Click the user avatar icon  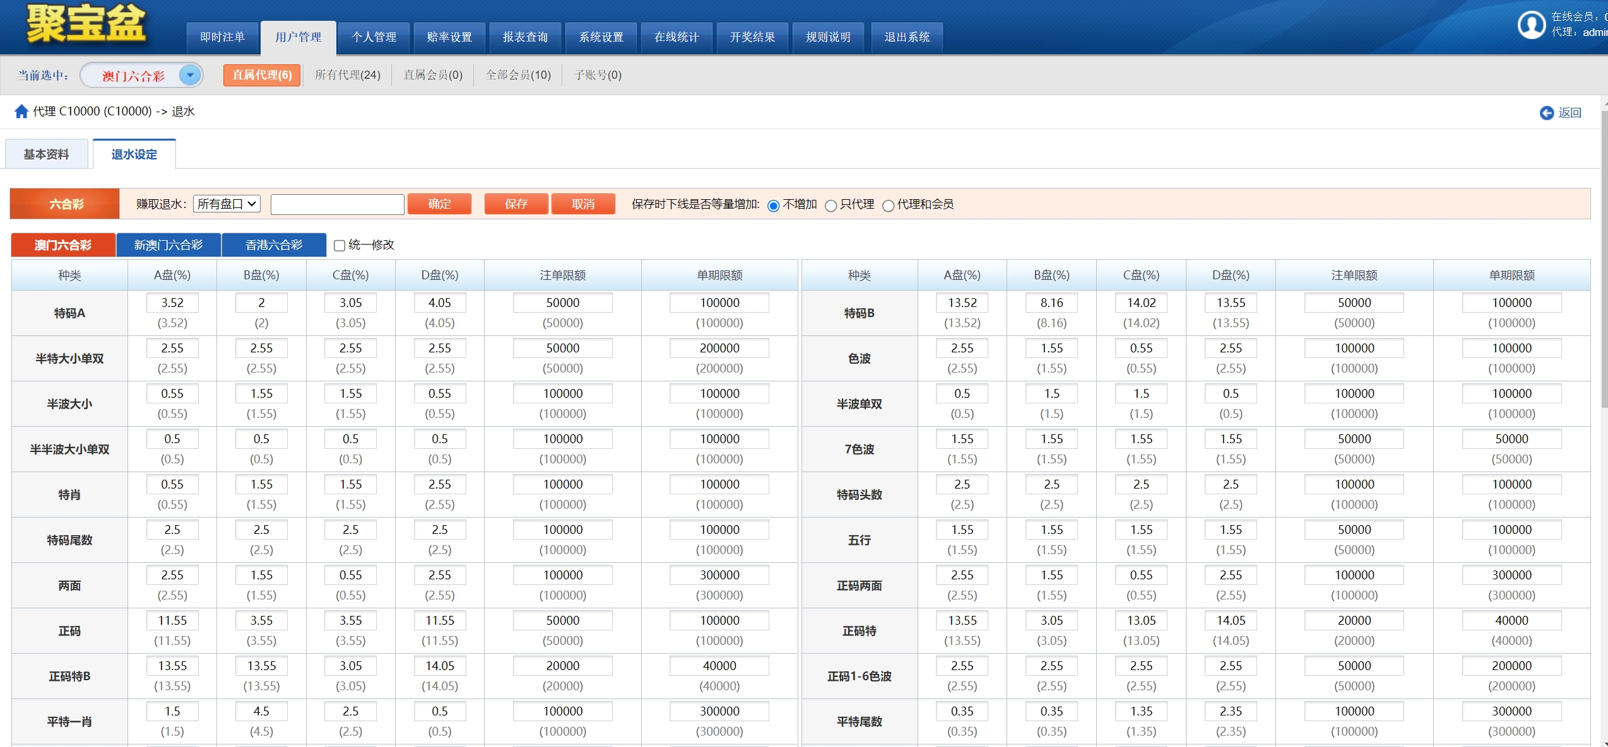(x=1531, y=25)
